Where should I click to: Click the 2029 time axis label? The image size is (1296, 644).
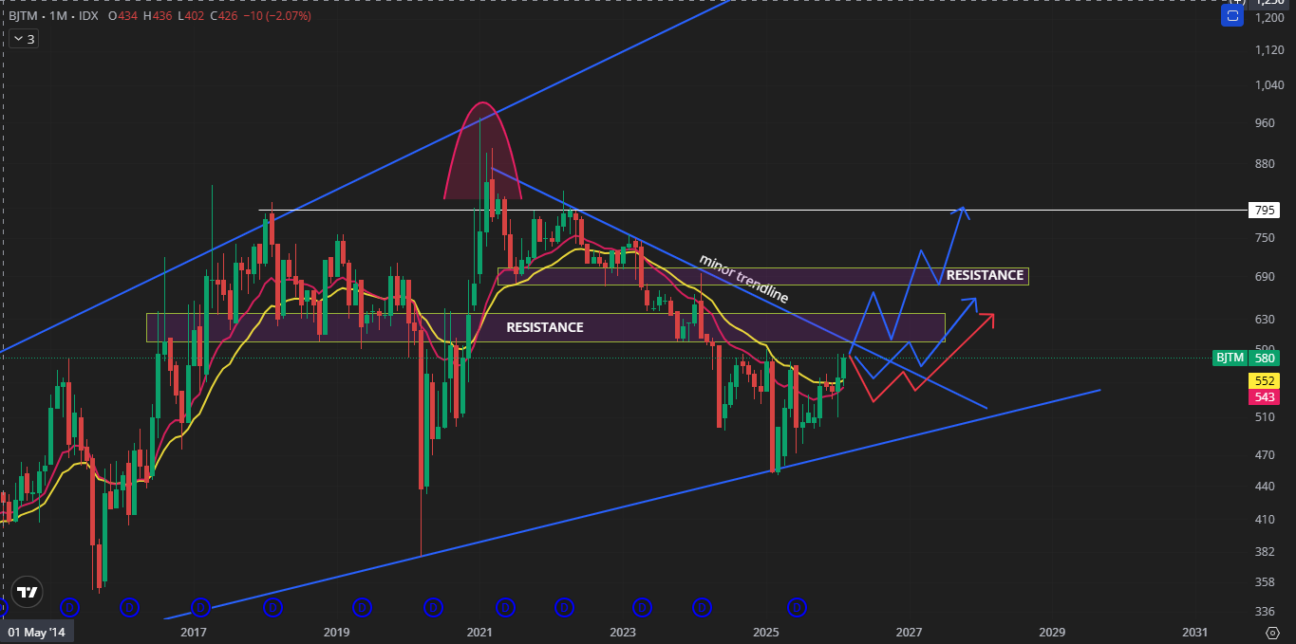[x=1052, y=632]
